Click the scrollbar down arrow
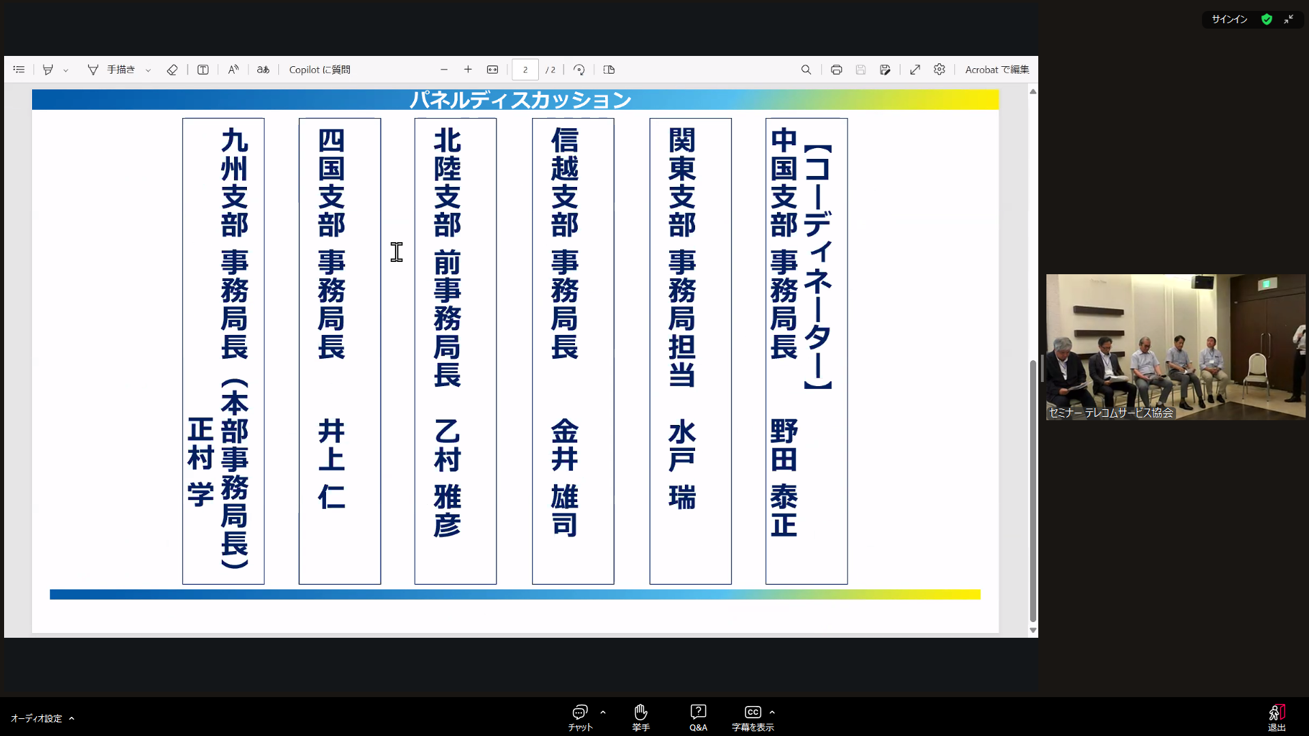 click(1033, 630)
